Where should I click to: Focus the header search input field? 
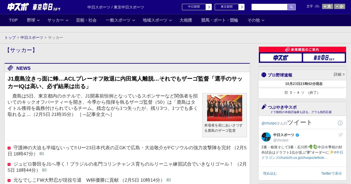click(269, 7)
